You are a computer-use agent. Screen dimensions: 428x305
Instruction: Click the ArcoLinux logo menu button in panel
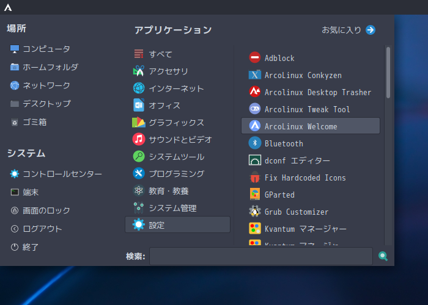click(x=8, y=7)
